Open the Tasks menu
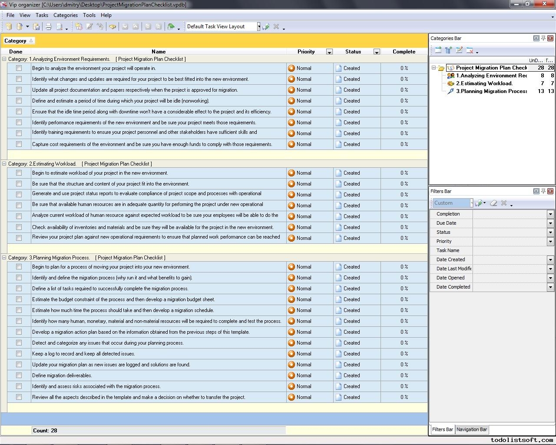 42,15
